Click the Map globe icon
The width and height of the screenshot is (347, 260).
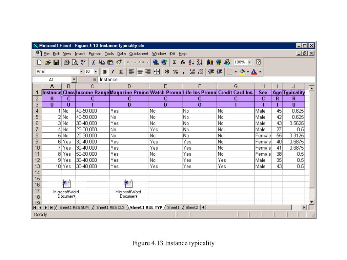click(x=219, y=62)
